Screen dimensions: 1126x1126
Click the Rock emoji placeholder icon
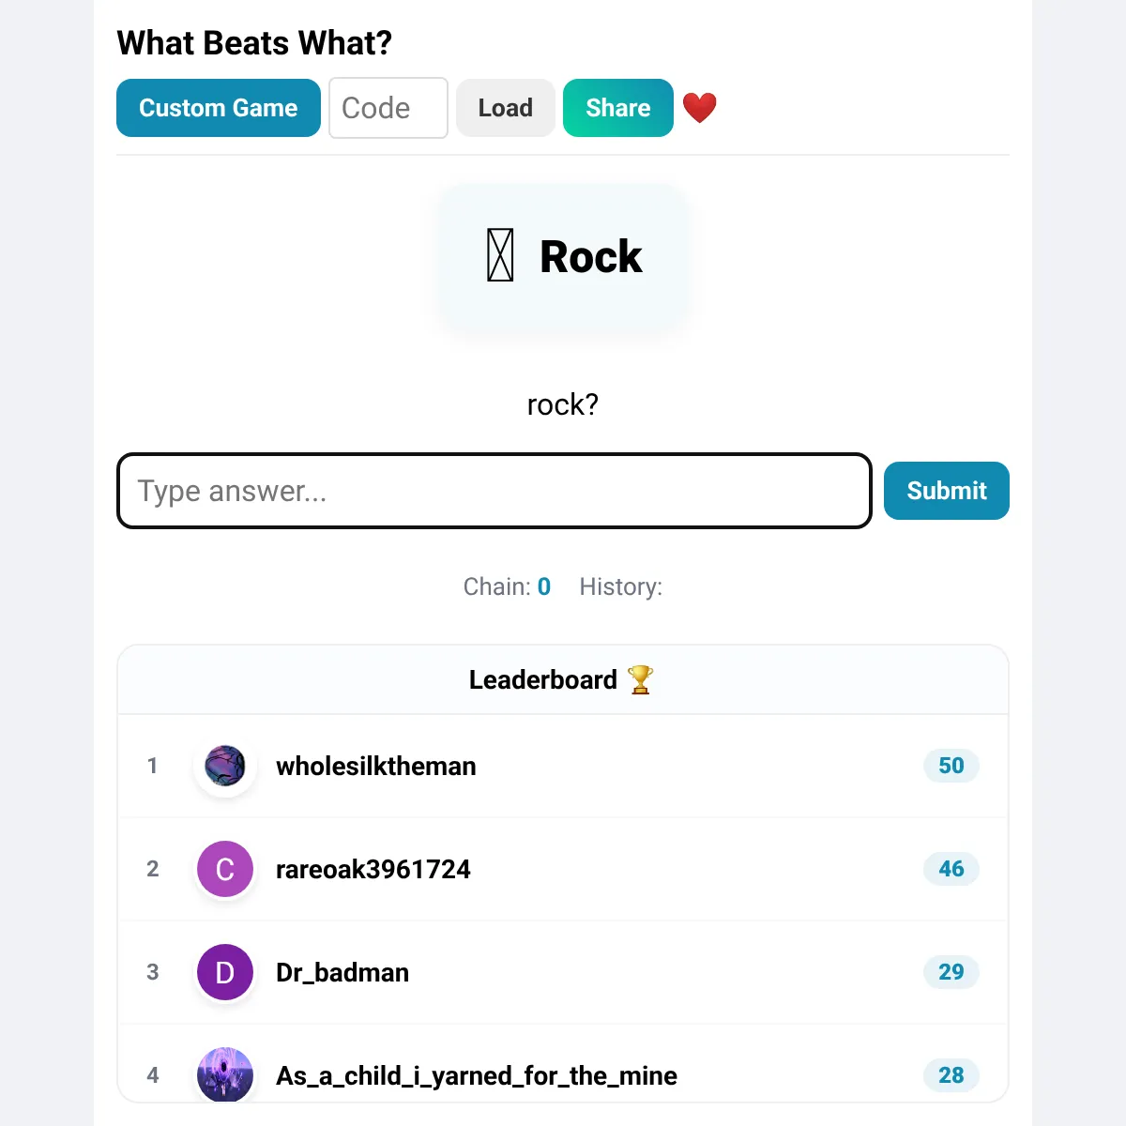[500, 256]
